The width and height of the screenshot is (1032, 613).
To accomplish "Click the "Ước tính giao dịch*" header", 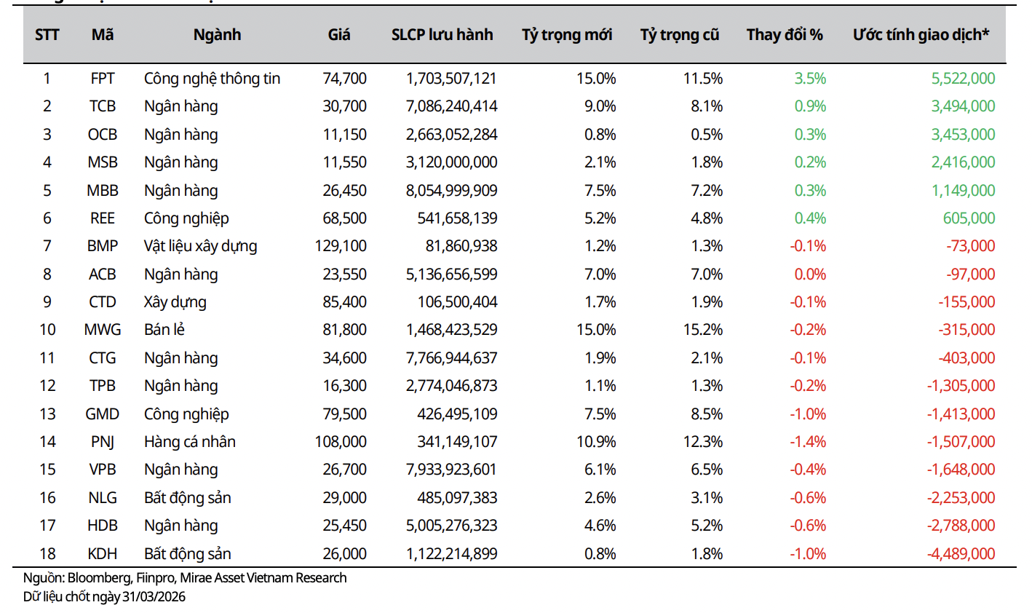I will 921,35.
